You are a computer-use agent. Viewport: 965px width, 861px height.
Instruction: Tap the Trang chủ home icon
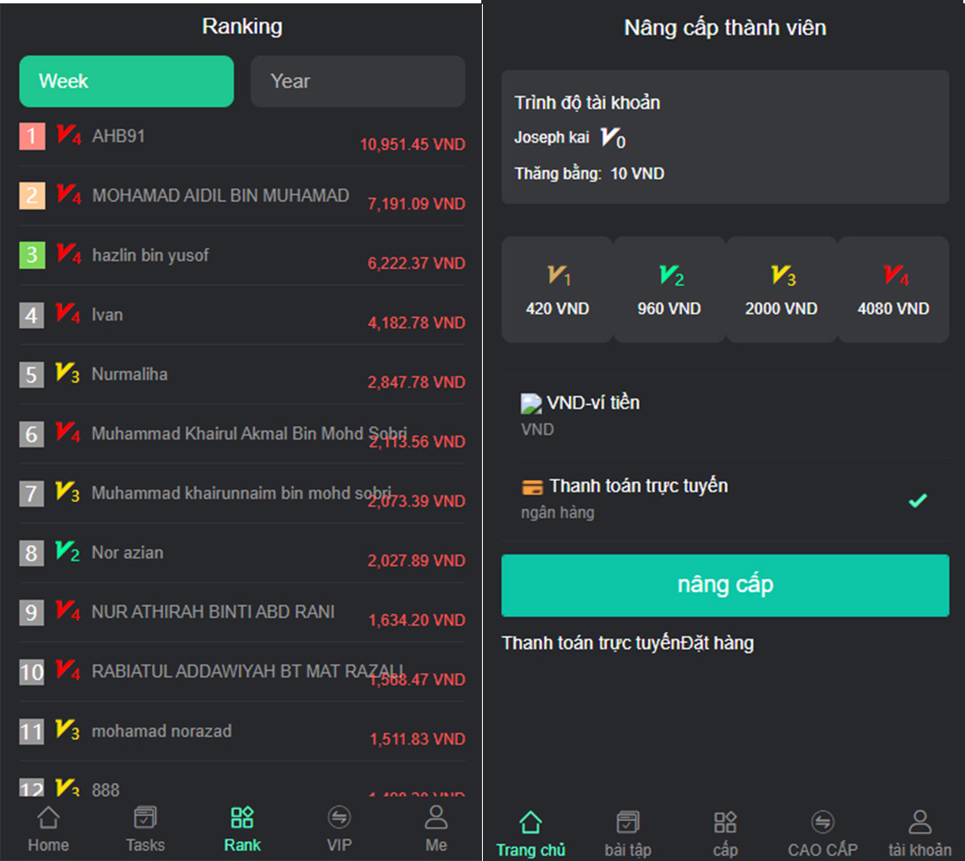coord(531,822)
